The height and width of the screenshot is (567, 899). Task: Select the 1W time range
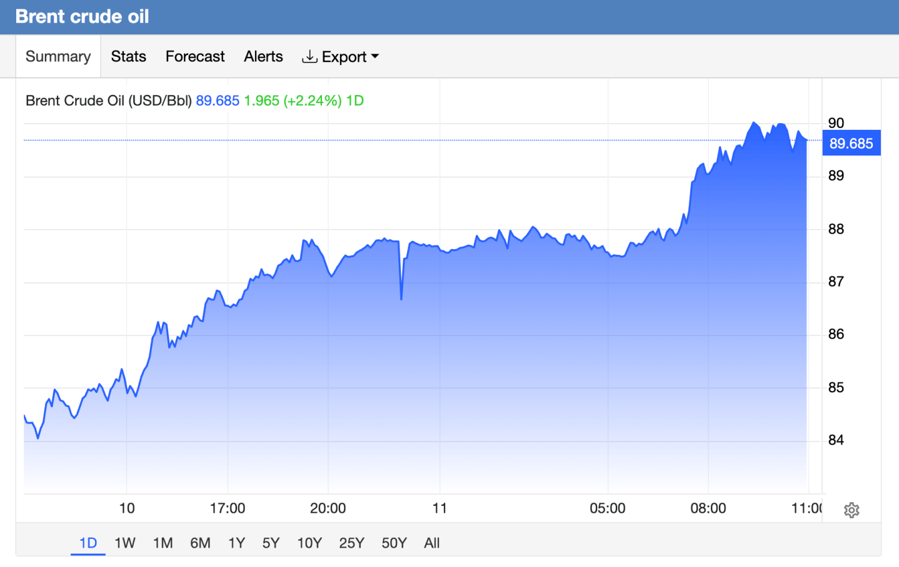coord(125,543)
